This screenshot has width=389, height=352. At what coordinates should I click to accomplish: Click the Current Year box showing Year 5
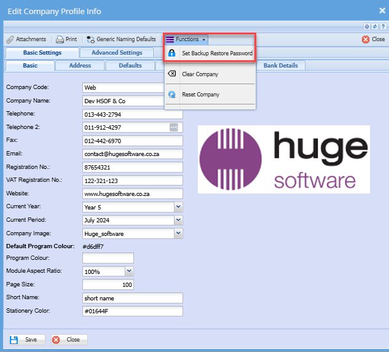[x=128, y=207]
